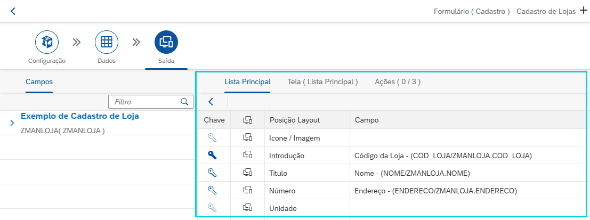Open the Exemplo de Cadastro de Loja link
The height and width of the screenshot is (220, 590).
click(79, 116)
